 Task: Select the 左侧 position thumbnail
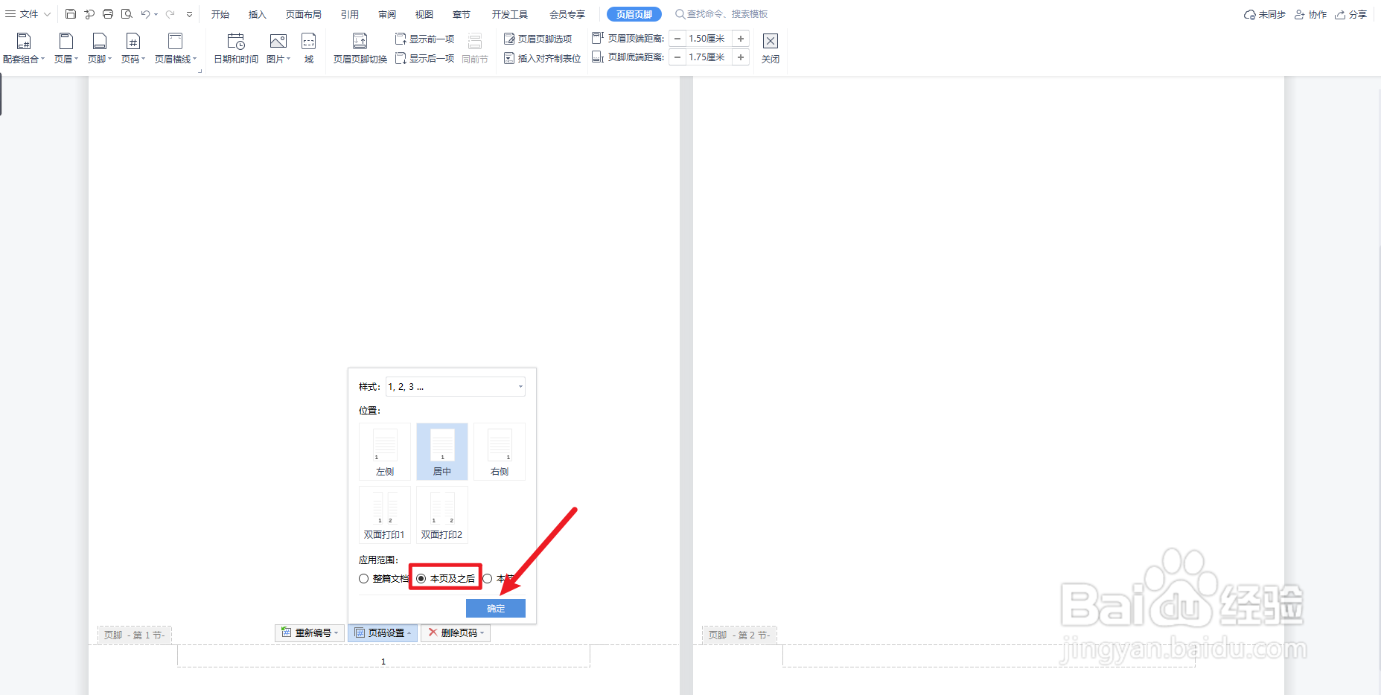385,452
